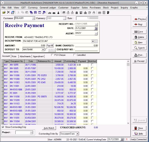Click the open folder toolbar icon
Screen dimensions: 149x142
[x=4, y=13]
